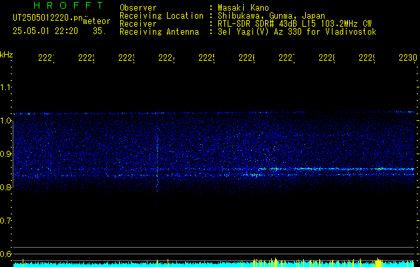This screenshot has height=267, width=420.
Task: Click the 0.8 frequency axis label
Action: pyautogui.click(x=5, y=187)
